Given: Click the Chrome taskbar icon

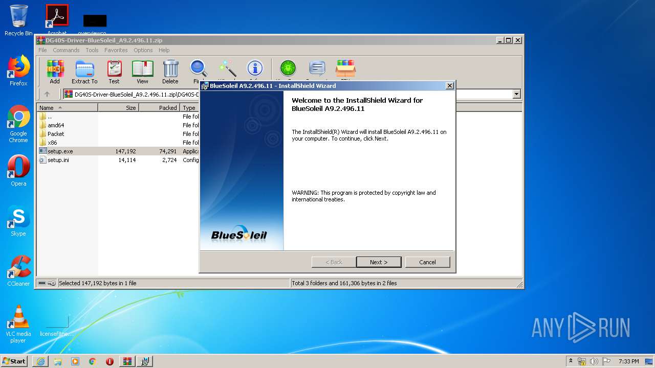Looking at the screenshot, I should pos(92,361).
